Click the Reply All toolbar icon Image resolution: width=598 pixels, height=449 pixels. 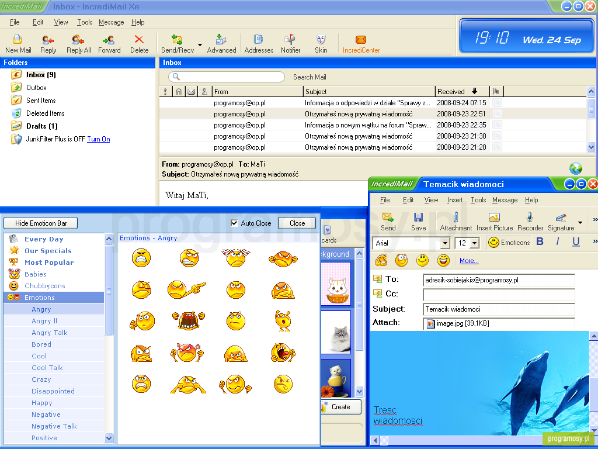[x=78, y=44]
